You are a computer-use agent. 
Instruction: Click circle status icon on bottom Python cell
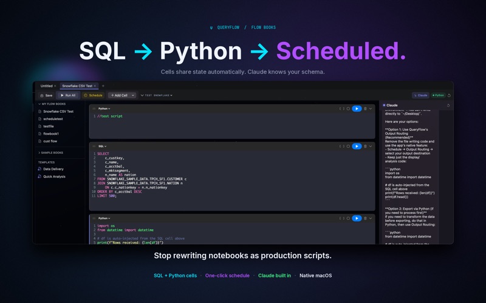tap(348, 218)
